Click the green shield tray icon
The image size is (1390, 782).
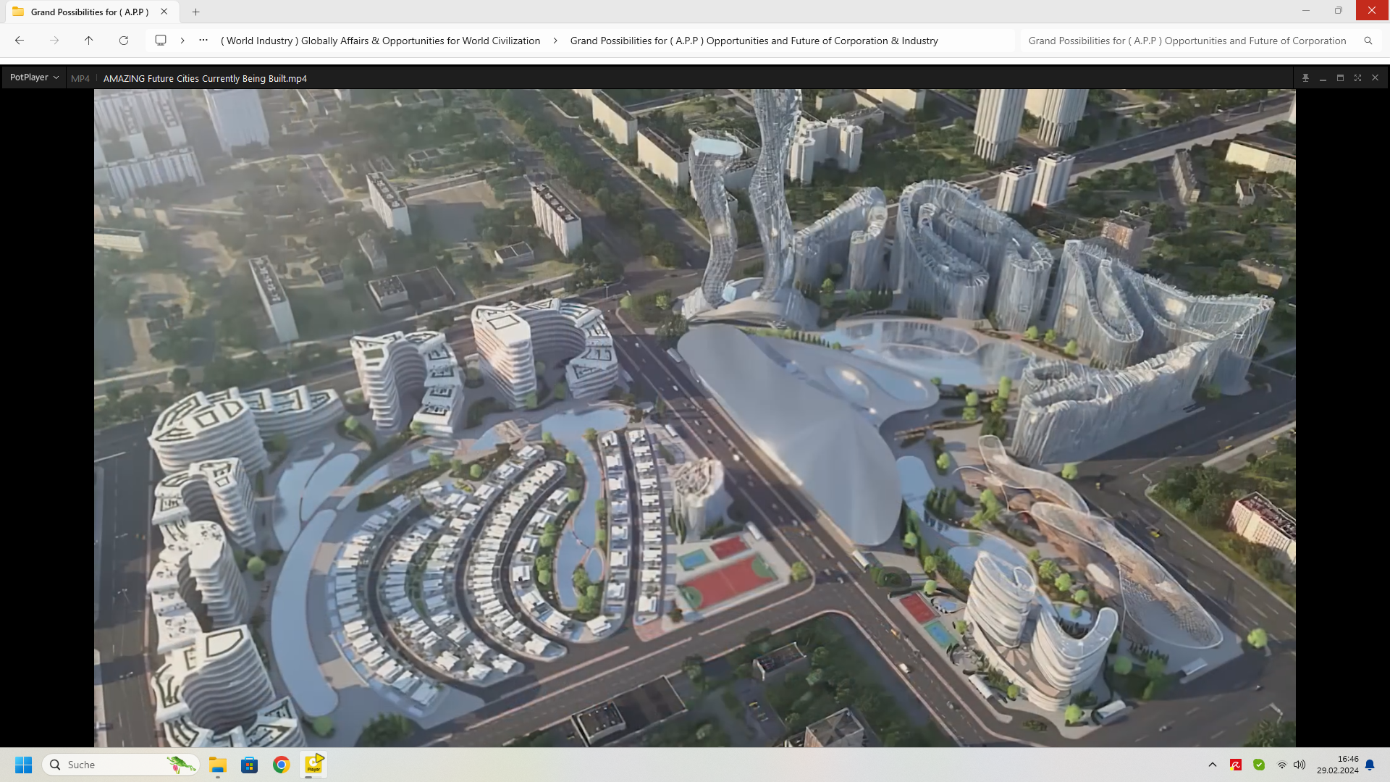1259,765
